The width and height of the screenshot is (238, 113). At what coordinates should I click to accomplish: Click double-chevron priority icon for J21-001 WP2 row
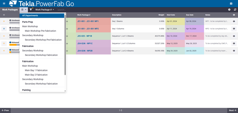pos(4,29)
